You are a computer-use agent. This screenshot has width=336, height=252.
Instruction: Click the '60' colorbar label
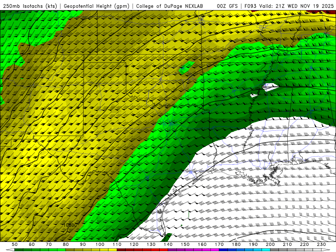point(32,244)
